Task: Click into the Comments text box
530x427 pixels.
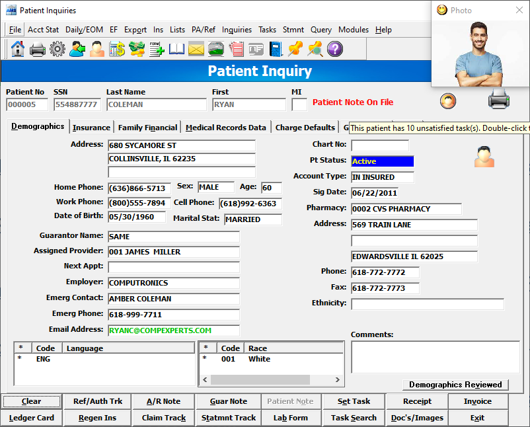Action: [x=435, y=357]
